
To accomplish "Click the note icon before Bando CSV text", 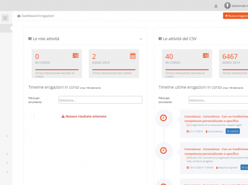I will tap(188, 158).
